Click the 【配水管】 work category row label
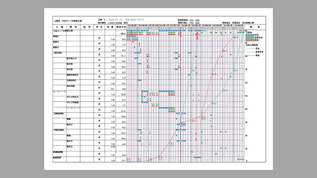This screenshot has width=317, height=178. point(58,53)
